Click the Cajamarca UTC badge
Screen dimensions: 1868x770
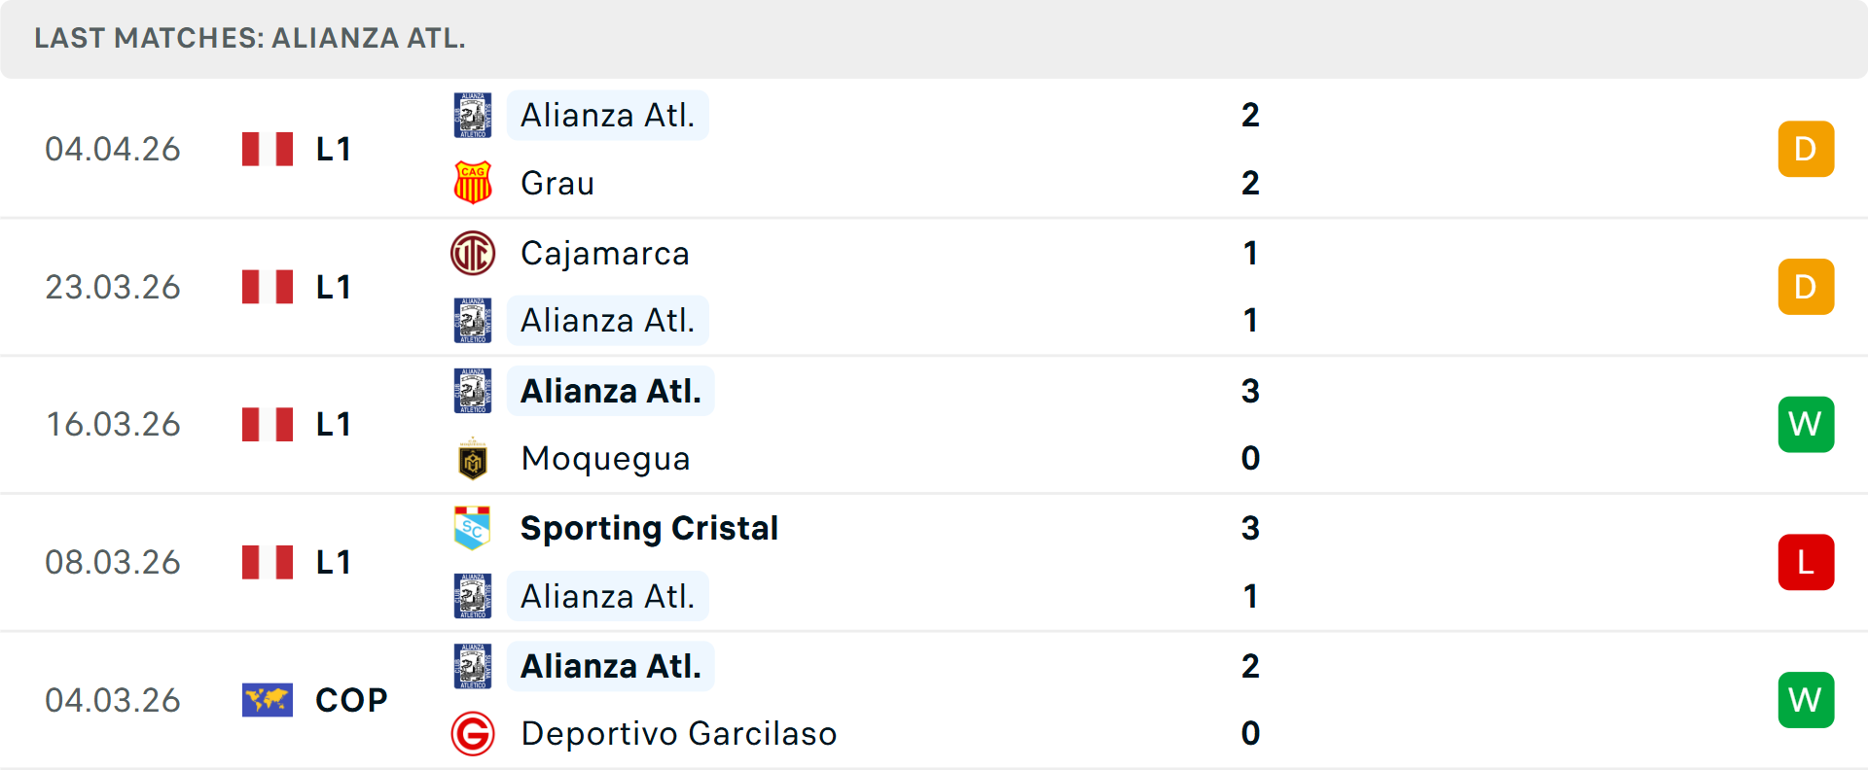(x=473, y=253)
